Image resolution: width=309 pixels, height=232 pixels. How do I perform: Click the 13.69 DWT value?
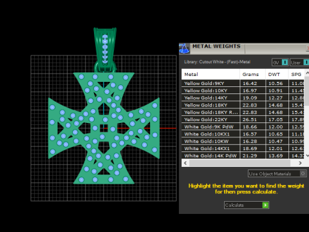[276, 156]
